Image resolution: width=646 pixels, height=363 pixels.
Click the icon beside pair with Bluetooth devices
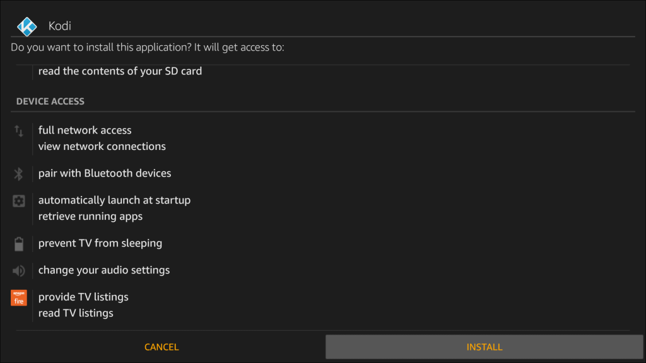coord(18,173)
